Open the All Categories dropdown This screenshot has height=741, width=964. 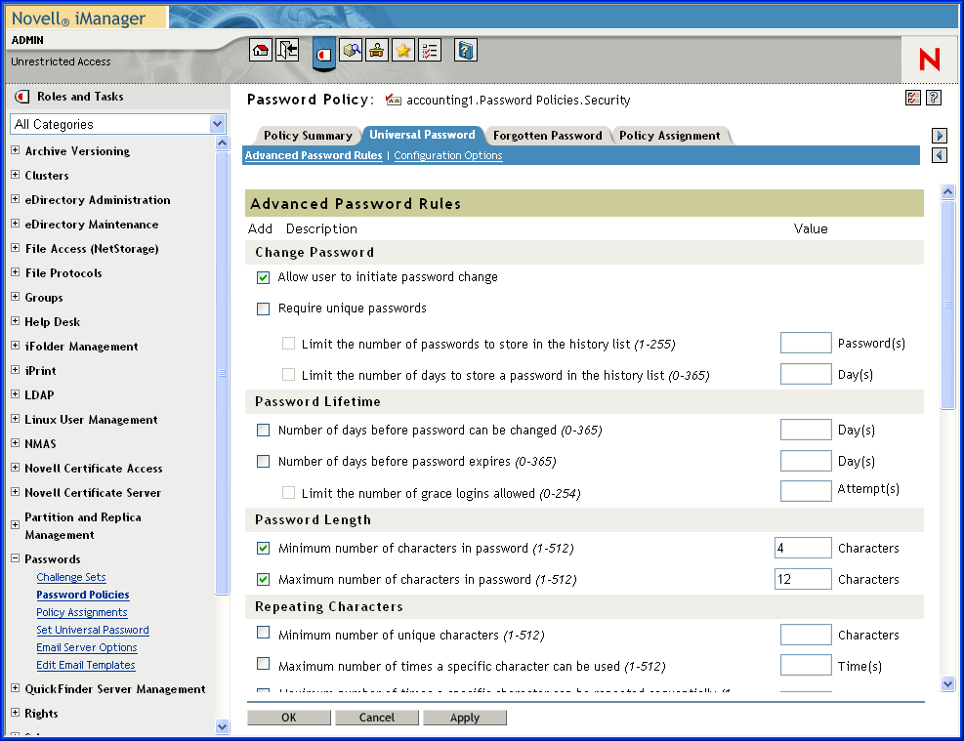point(118,124)
